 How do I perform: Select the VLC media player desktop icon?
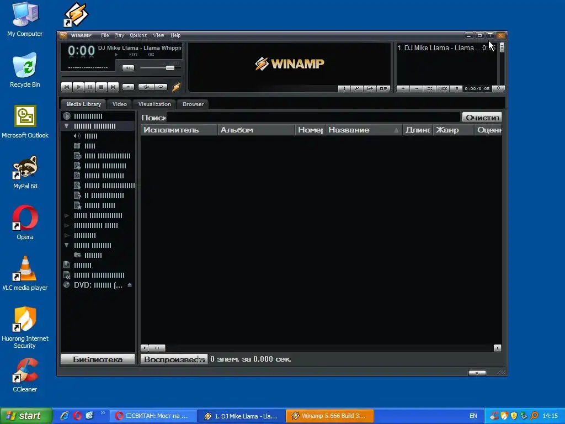25,273
